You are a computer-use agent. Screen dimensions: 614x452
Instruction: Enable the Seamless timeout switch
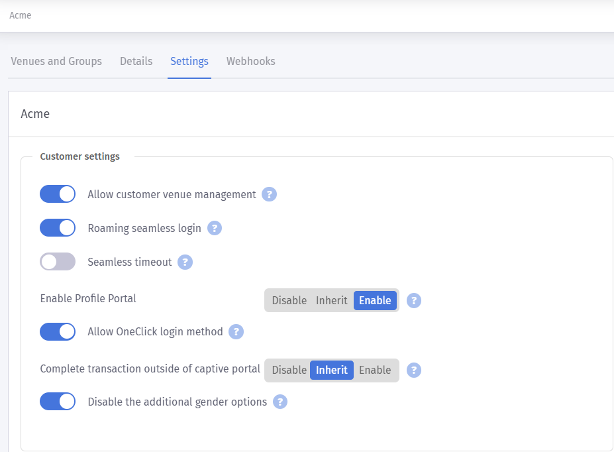click(58, 262)
